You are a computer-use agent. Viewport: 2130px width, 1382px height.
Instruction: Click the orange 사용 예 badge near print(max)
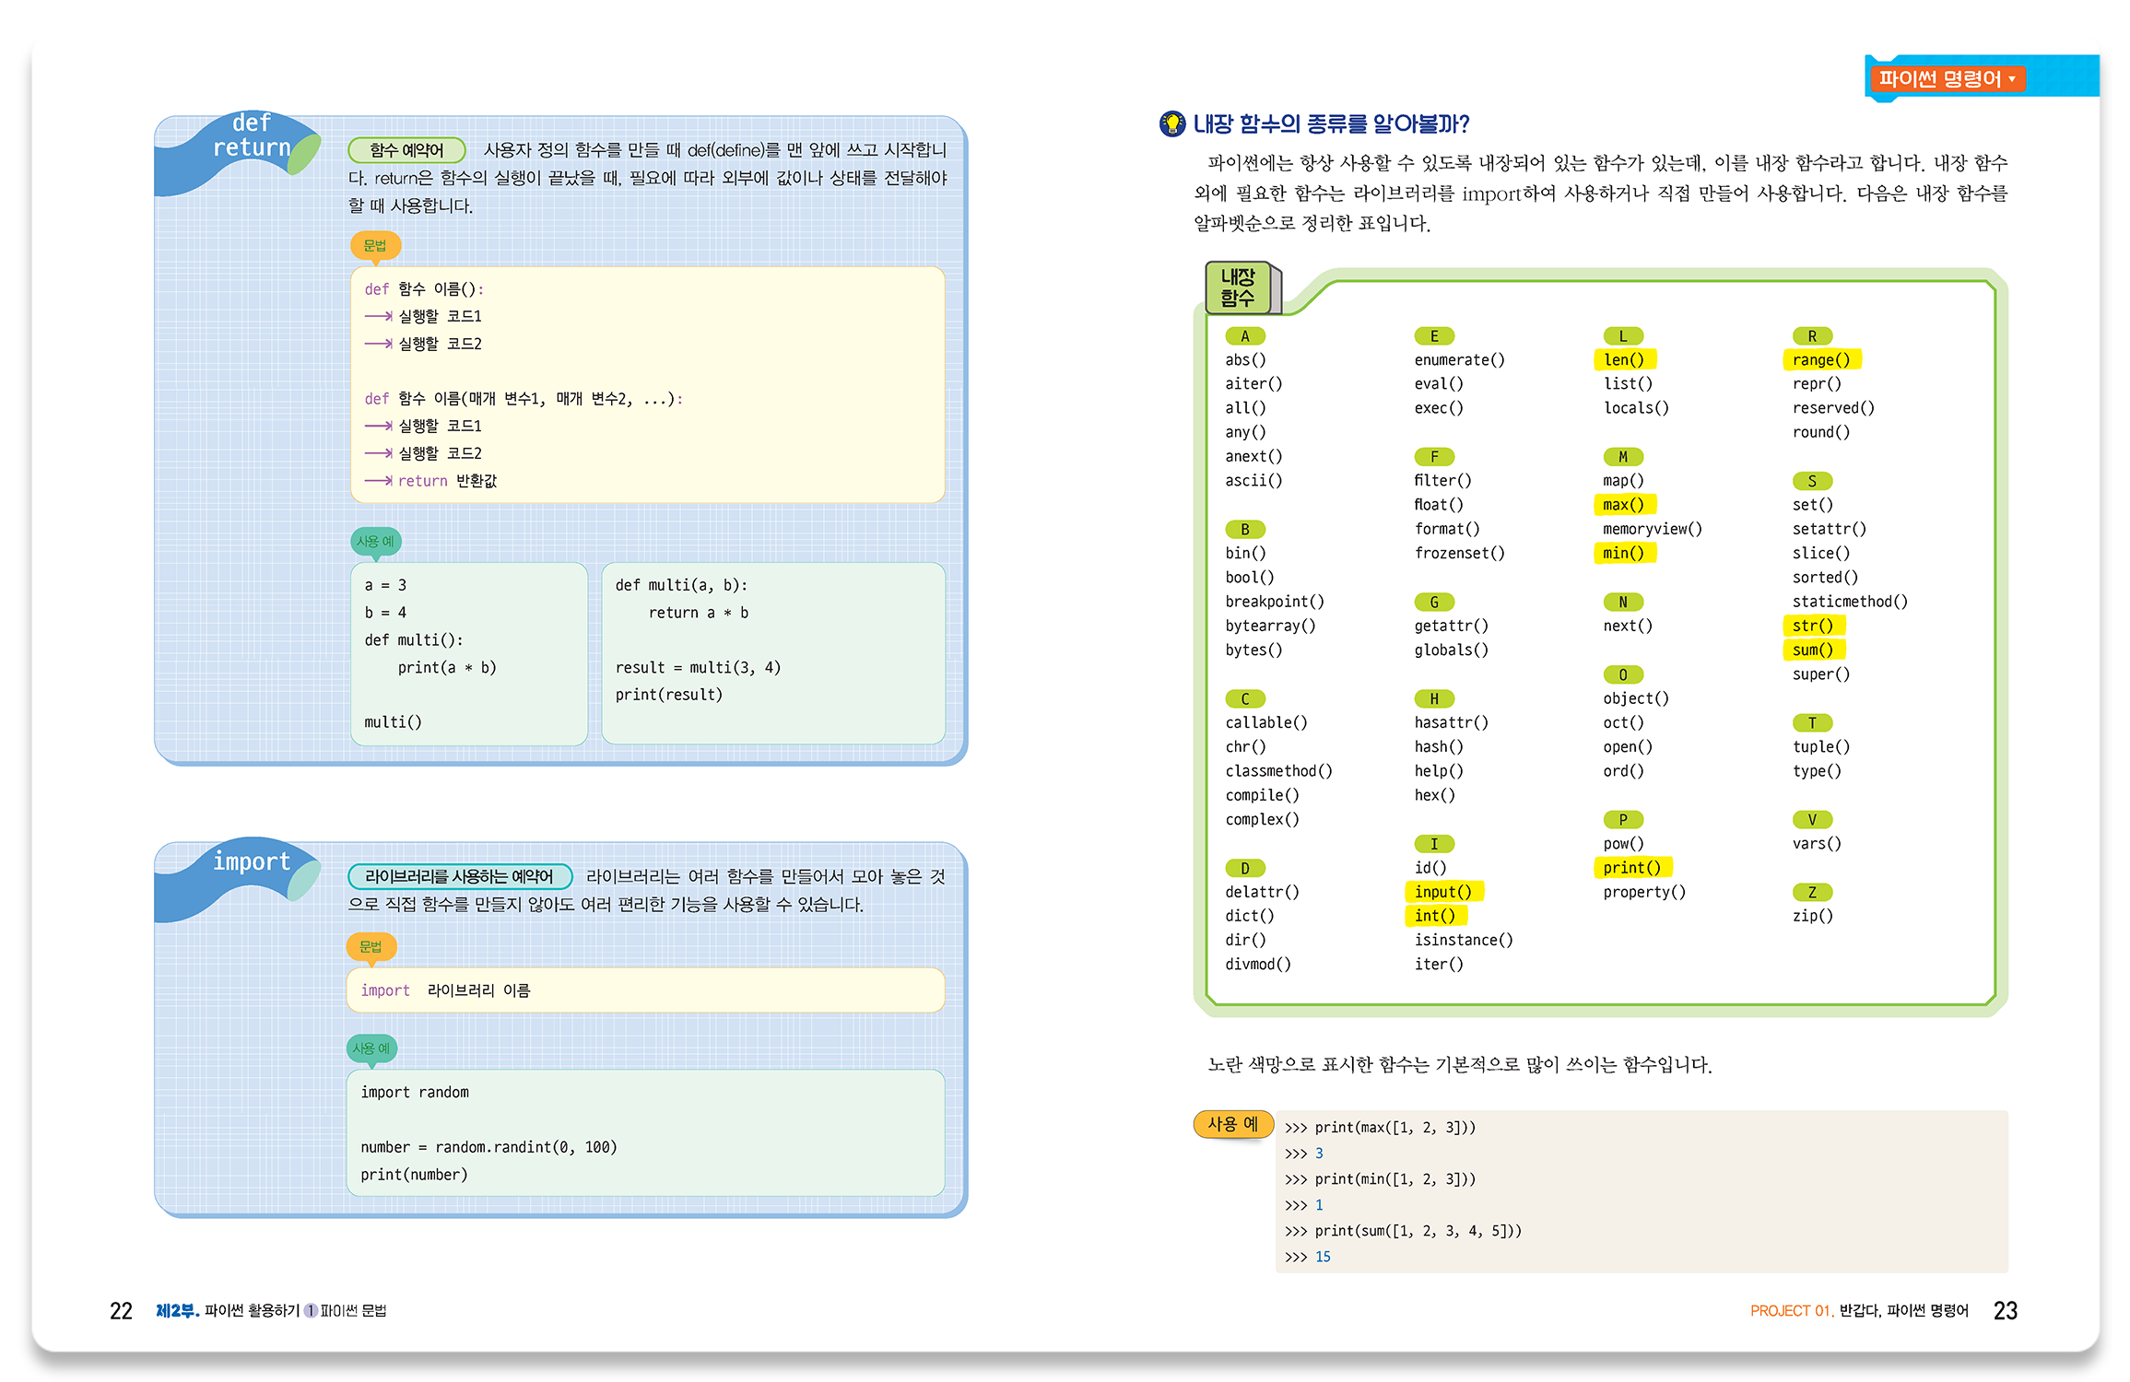[x=1232, y=1124]
